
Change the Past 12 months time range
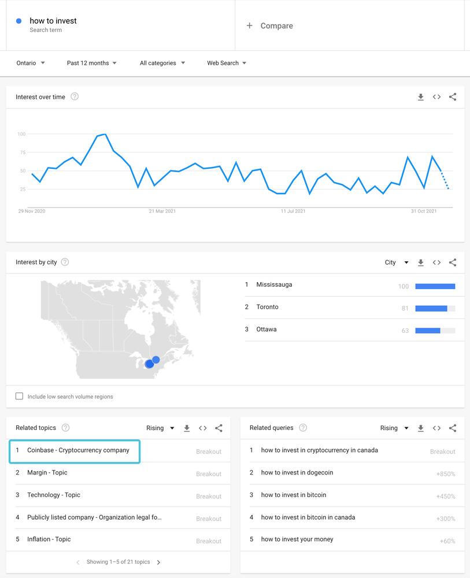pos(91,63)
